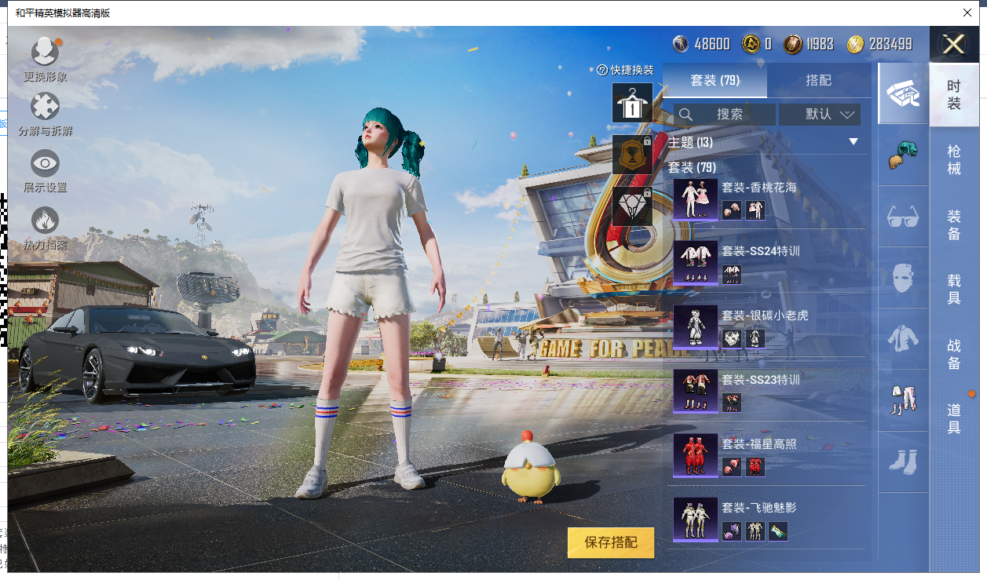Click the 搜索 search field

pyautogui.click(x=724, y=115)
